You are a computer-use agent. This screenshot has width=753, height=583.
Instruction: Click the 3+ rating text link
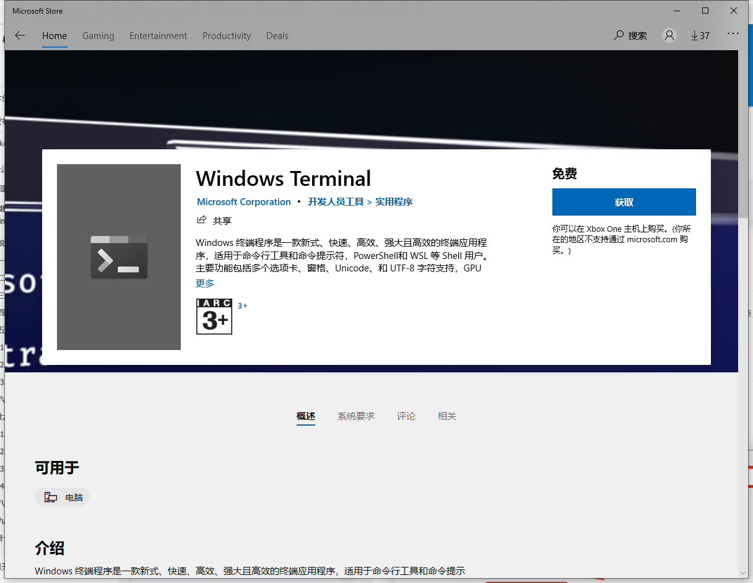click(243, 305)
